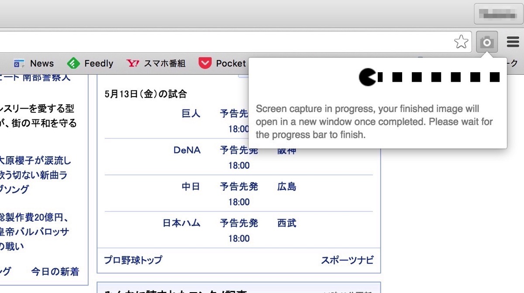Open the Feedly bookmark
This screenshot has width=524, height=293.
pyautogui.click(x=90, y=63)
